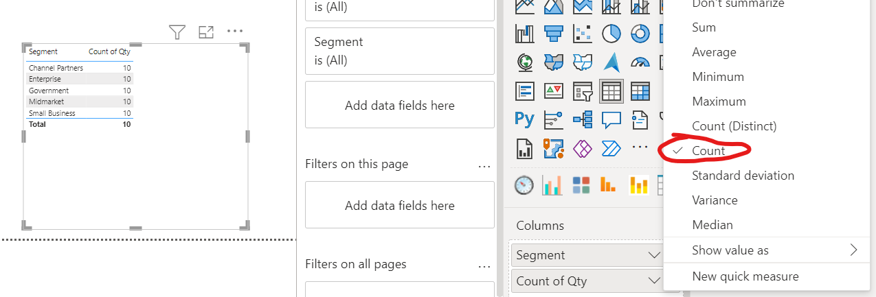This screenshot has width=876, height=297.
Task: Select the Multi-row card visual
Action: pos(525,91)
